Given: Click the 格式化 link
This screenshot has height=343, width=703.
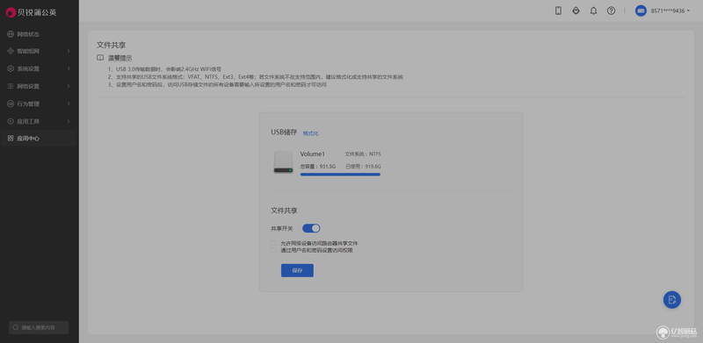Looking at the screenshot, I should [x=311, y=133].
